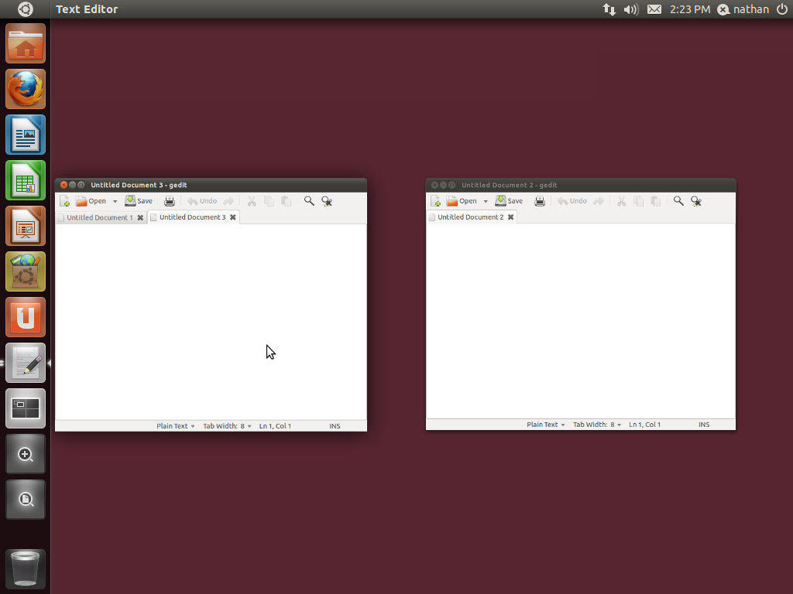The width and height of the screenshot is (793, 594).
Task: Open Plain Text language dropdown in Document 3 window
Action: click(175, 426)
